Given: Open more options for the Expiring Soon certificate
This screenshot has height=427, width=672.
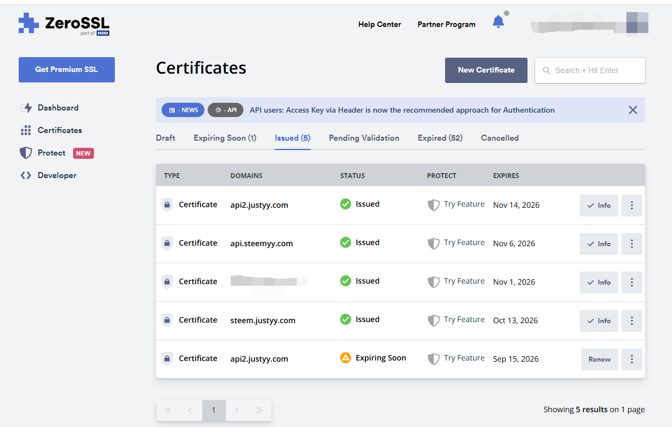Looking at the screenshot, I should click(x=632, y=359).
